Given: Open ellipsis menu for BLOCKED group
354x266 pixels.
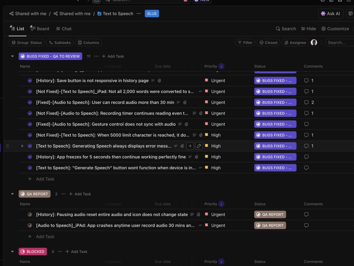Looking at the screenshot, I should coord(60,251).
